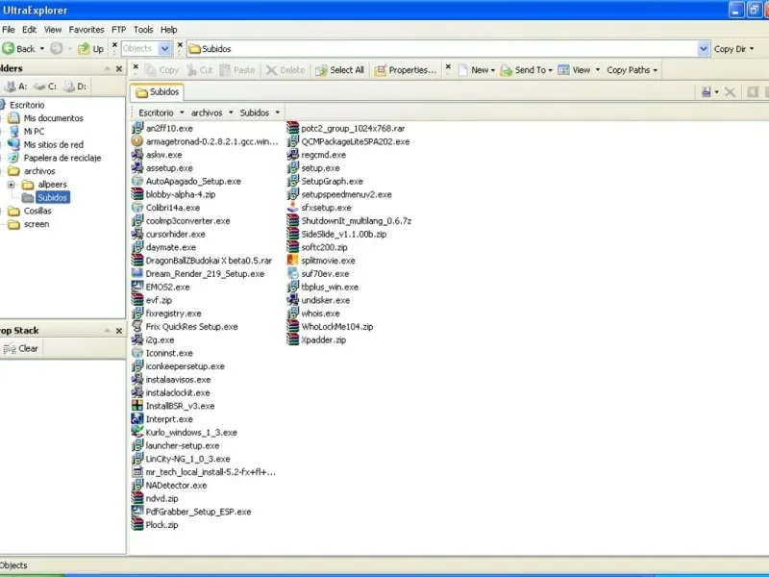This screenshot has height=577, width=769.
Task: Select floppy drive A: icon
Action: click(10, 87)
